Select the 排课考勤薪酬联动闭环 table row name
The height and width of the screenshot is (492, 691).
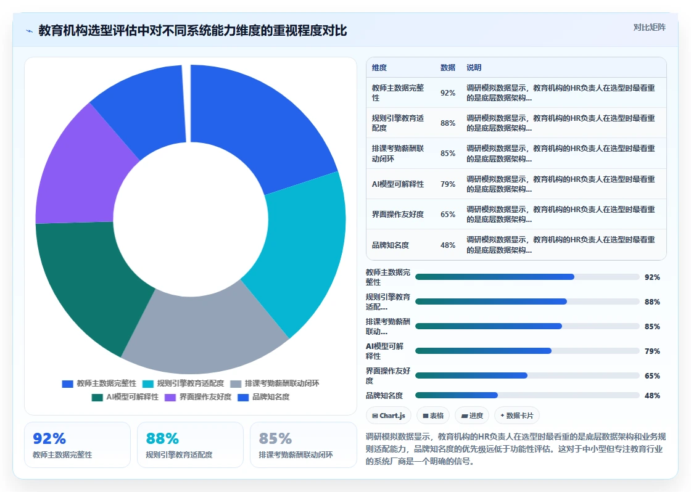(x=398, y=154)
